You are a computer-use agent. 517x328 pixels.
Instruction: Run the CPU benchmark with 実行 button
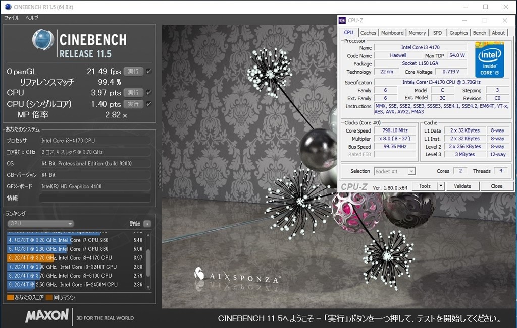[x=133, y=93]
